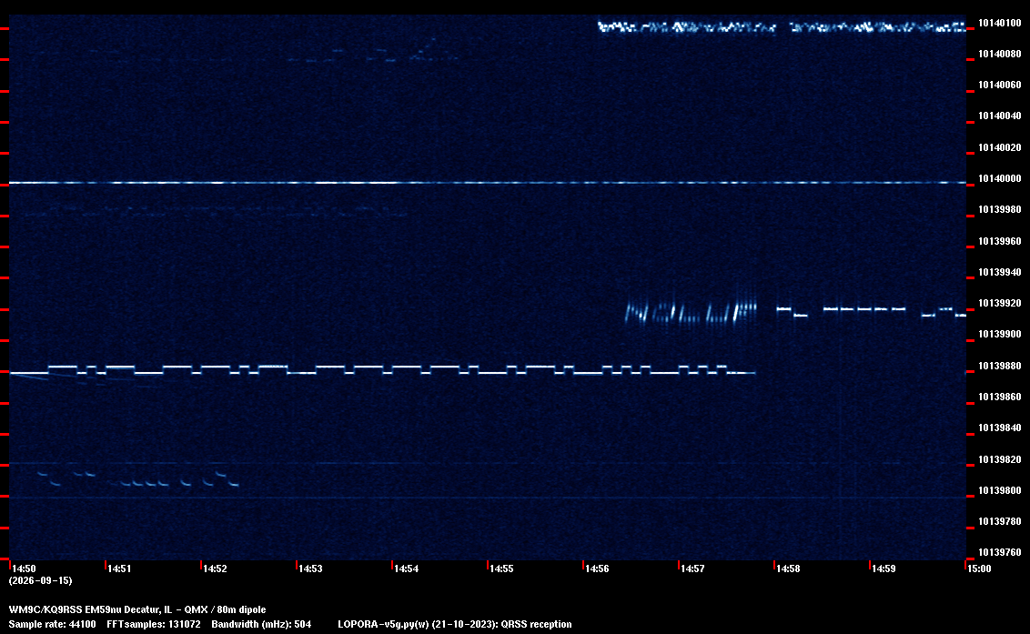The image size is (1030, 634).
Task: Click the 10139920 frequency scale label
Action: tap(1000, 303)
